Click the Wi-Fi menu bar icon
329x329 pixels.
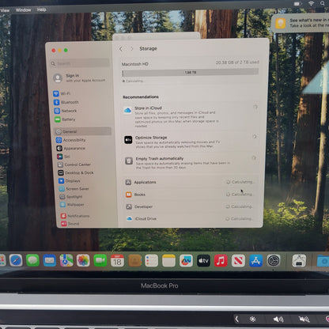pyautogui.click(x=311, y=3)
